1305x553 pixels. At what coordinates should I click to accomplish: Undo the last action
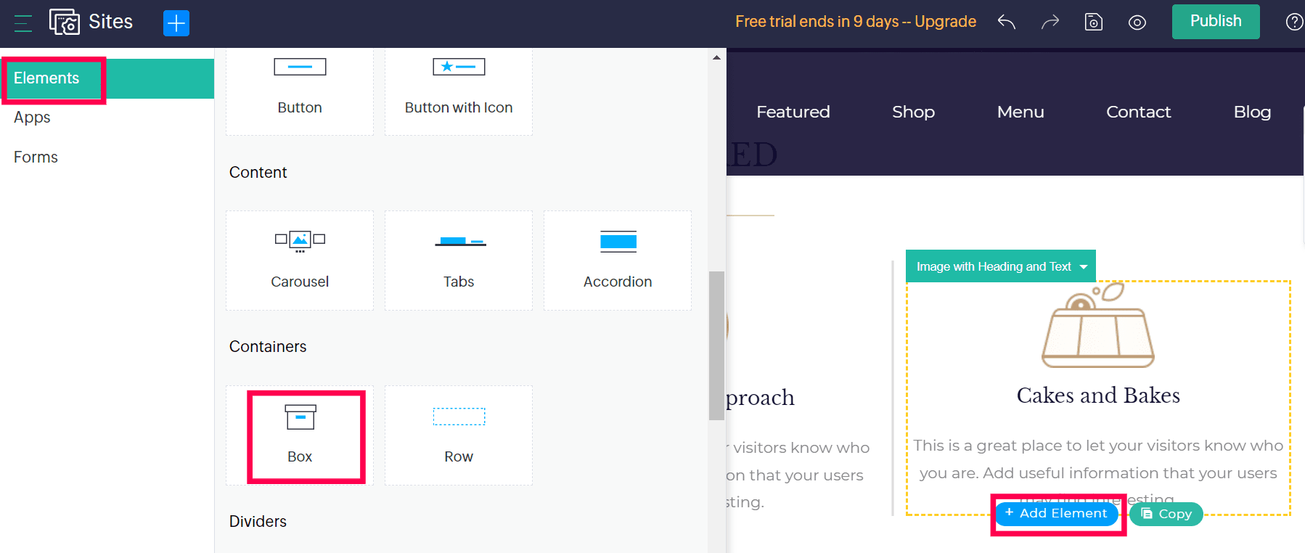tap(1006, 22)
